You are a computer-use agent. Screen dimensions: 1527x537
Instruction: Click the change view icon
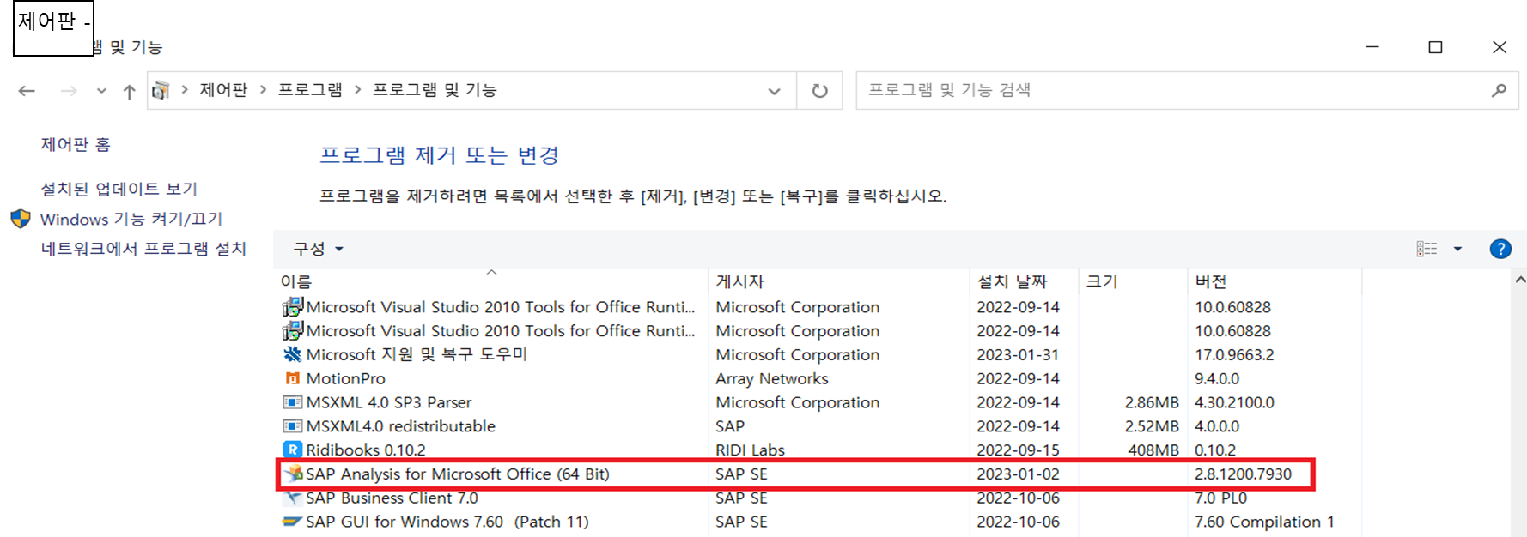click(x=1427, y=249)
